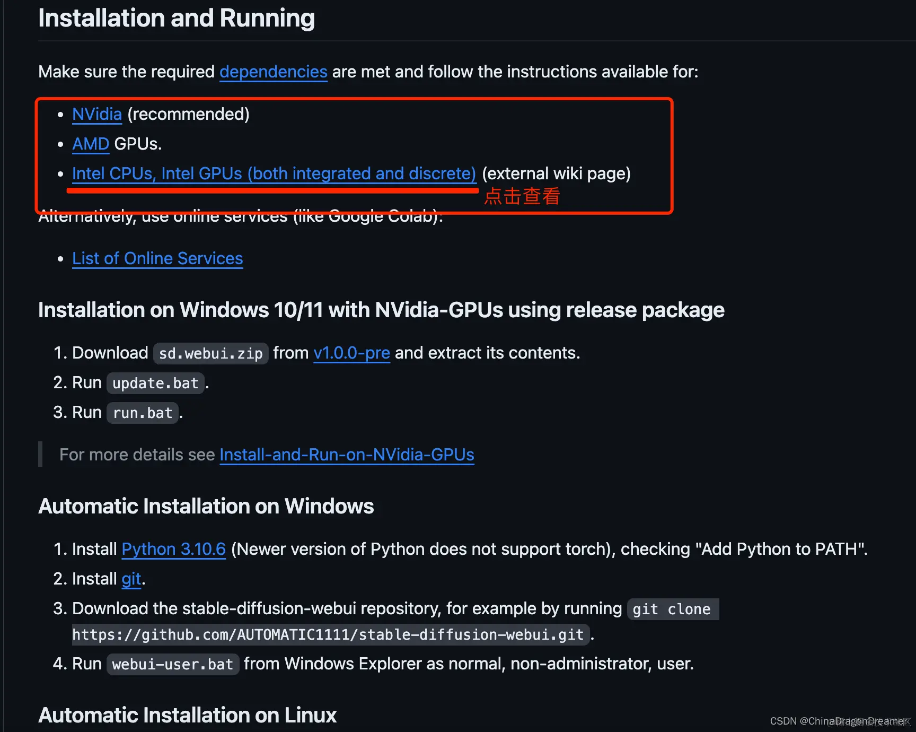Click the 'For more details see' text

137,455
